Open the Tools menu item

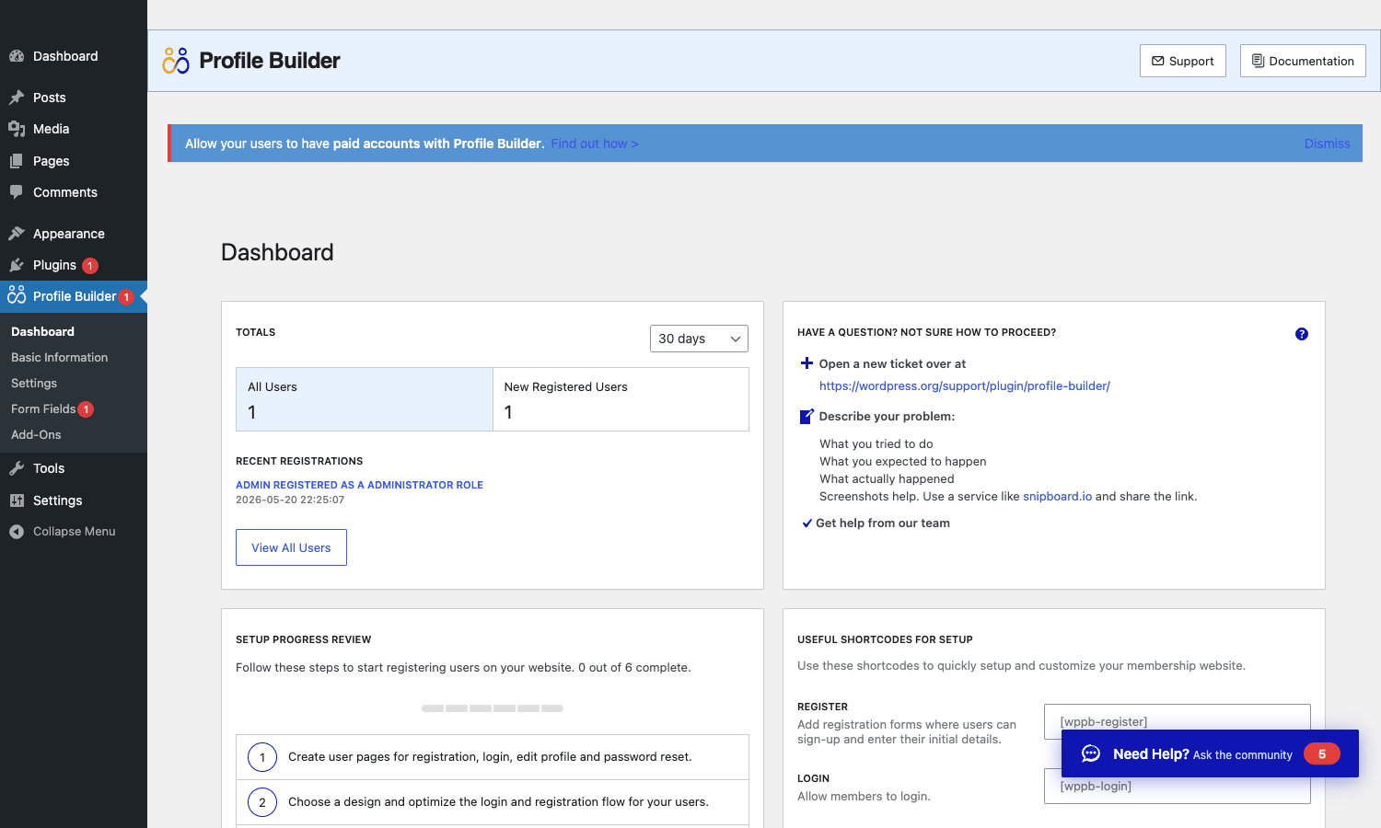pyautogui.click(x=74, y=468)
